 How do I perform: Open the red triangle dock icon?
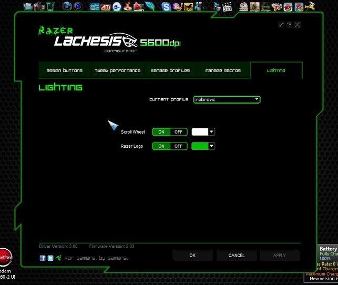(x=138, y=6)
